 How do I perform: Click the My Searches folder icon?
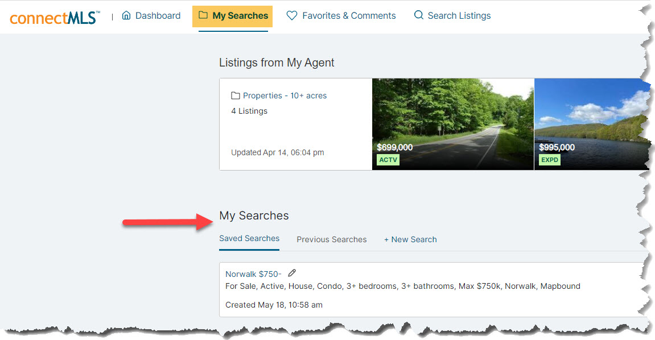pos(203,15)
